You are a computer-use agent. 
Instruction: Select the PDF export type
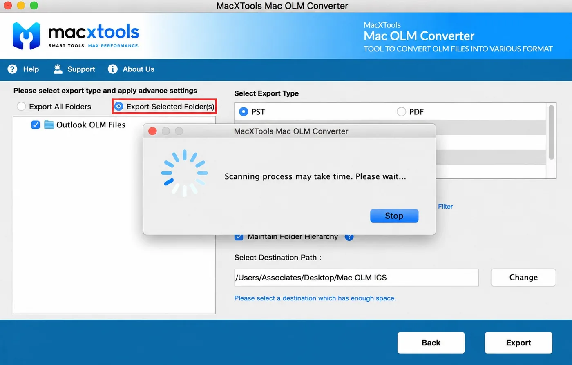[x=401, y=111]
